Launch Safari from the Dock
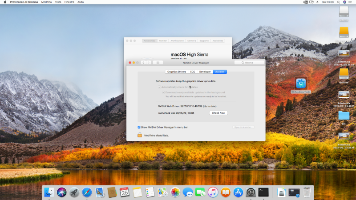The image size is (356, 200). (x=87, y=192)
